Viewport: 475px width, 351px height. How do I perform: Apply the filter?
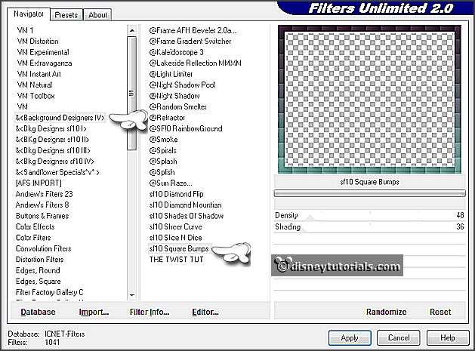pos(350,337)
